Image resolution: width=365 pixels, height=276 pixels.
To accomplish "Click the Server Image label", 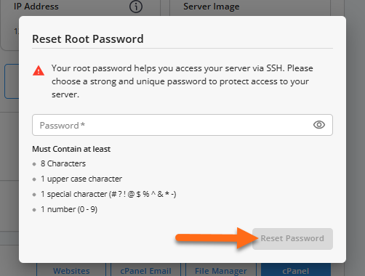I will (x=212, y=7).
